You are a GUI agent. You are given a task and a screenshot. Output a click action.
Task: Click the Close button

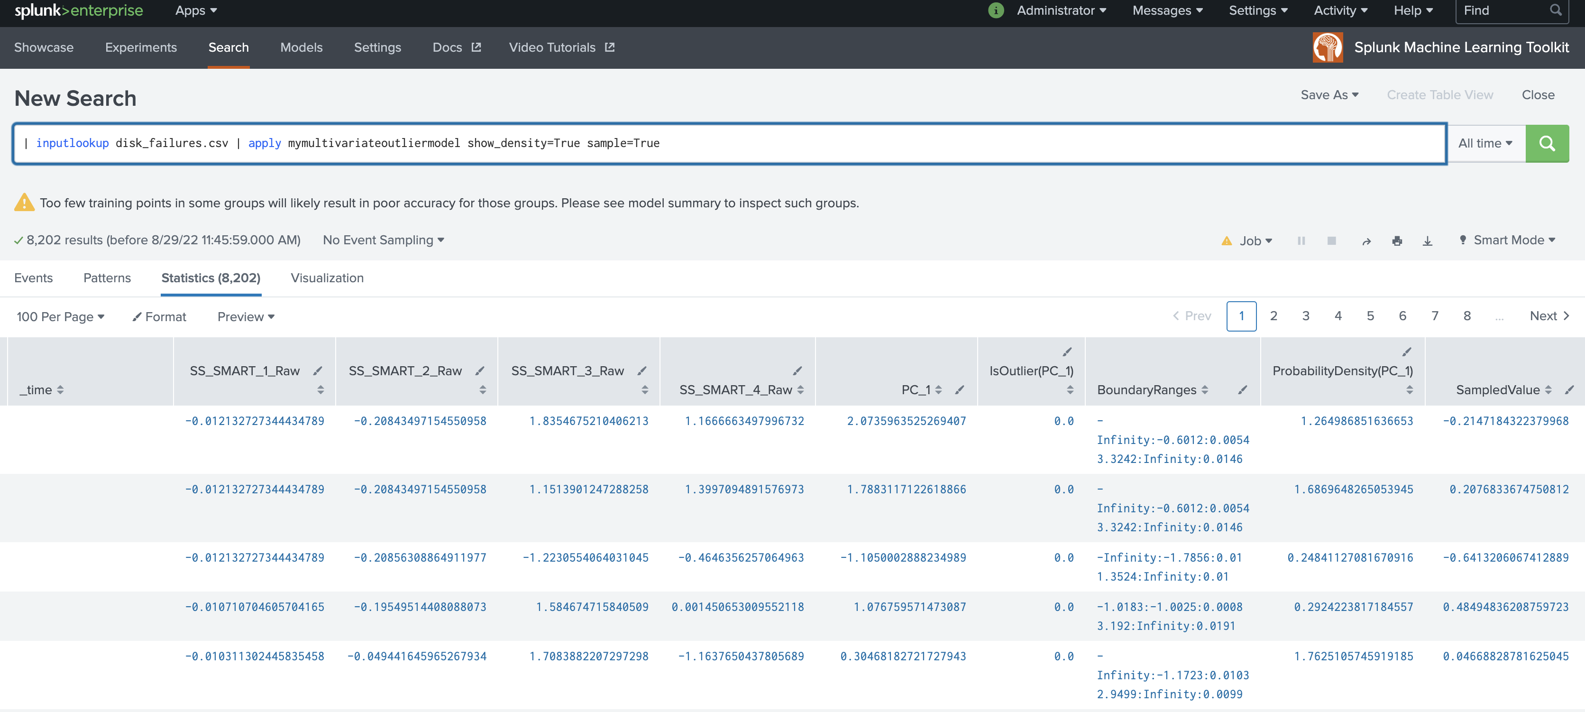click(x=1538, y=95)
